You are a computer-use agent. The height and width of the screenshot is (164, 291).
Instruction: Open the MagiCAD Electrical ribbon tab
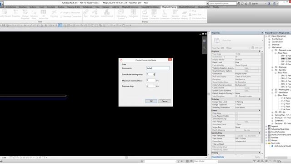click(187, 7)
